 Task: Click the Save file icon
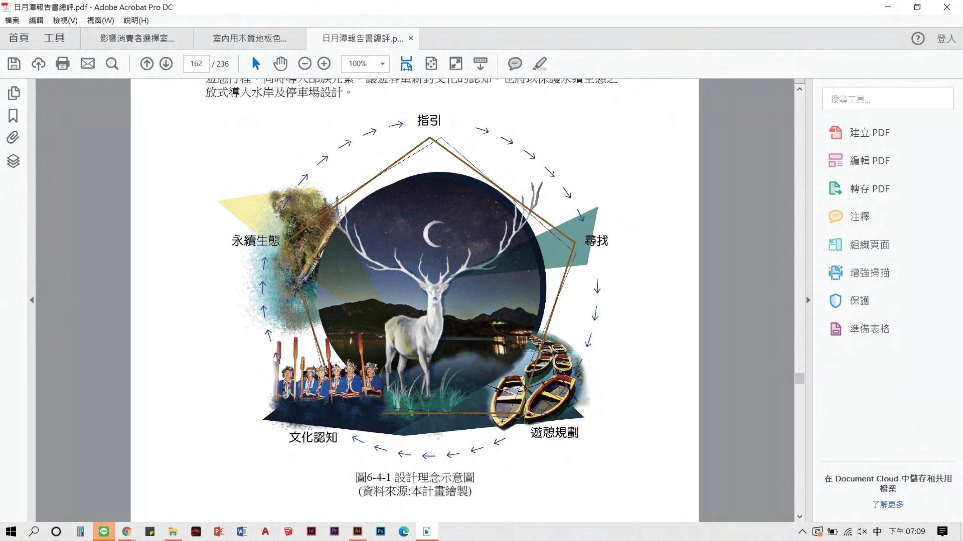(x=14, y=64)
